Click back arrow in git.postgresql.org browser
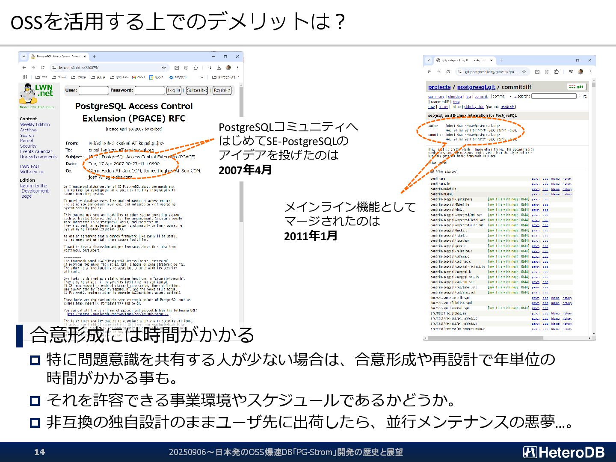This screenshot has height=462, width=616. (x=429, y=72)
